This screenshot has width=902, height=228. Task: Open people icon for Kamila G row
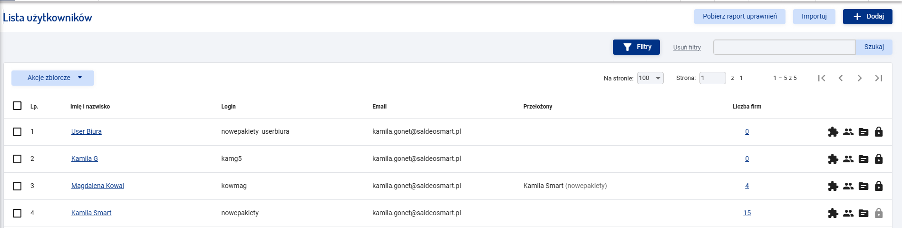pos(848,159)
